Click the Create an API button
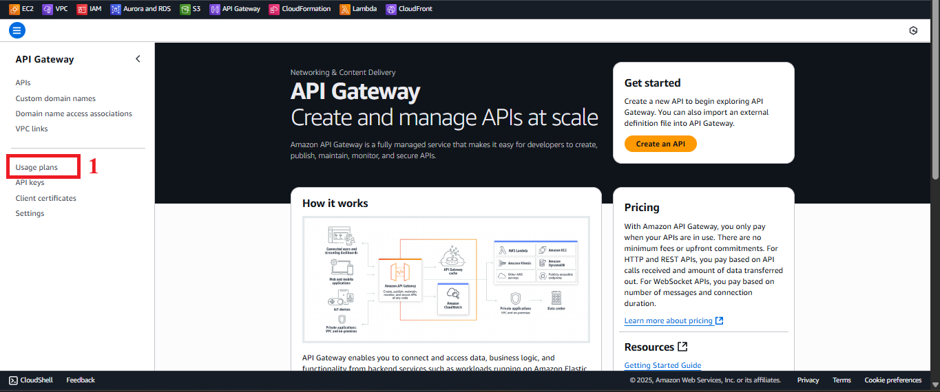 pos(660,144)
